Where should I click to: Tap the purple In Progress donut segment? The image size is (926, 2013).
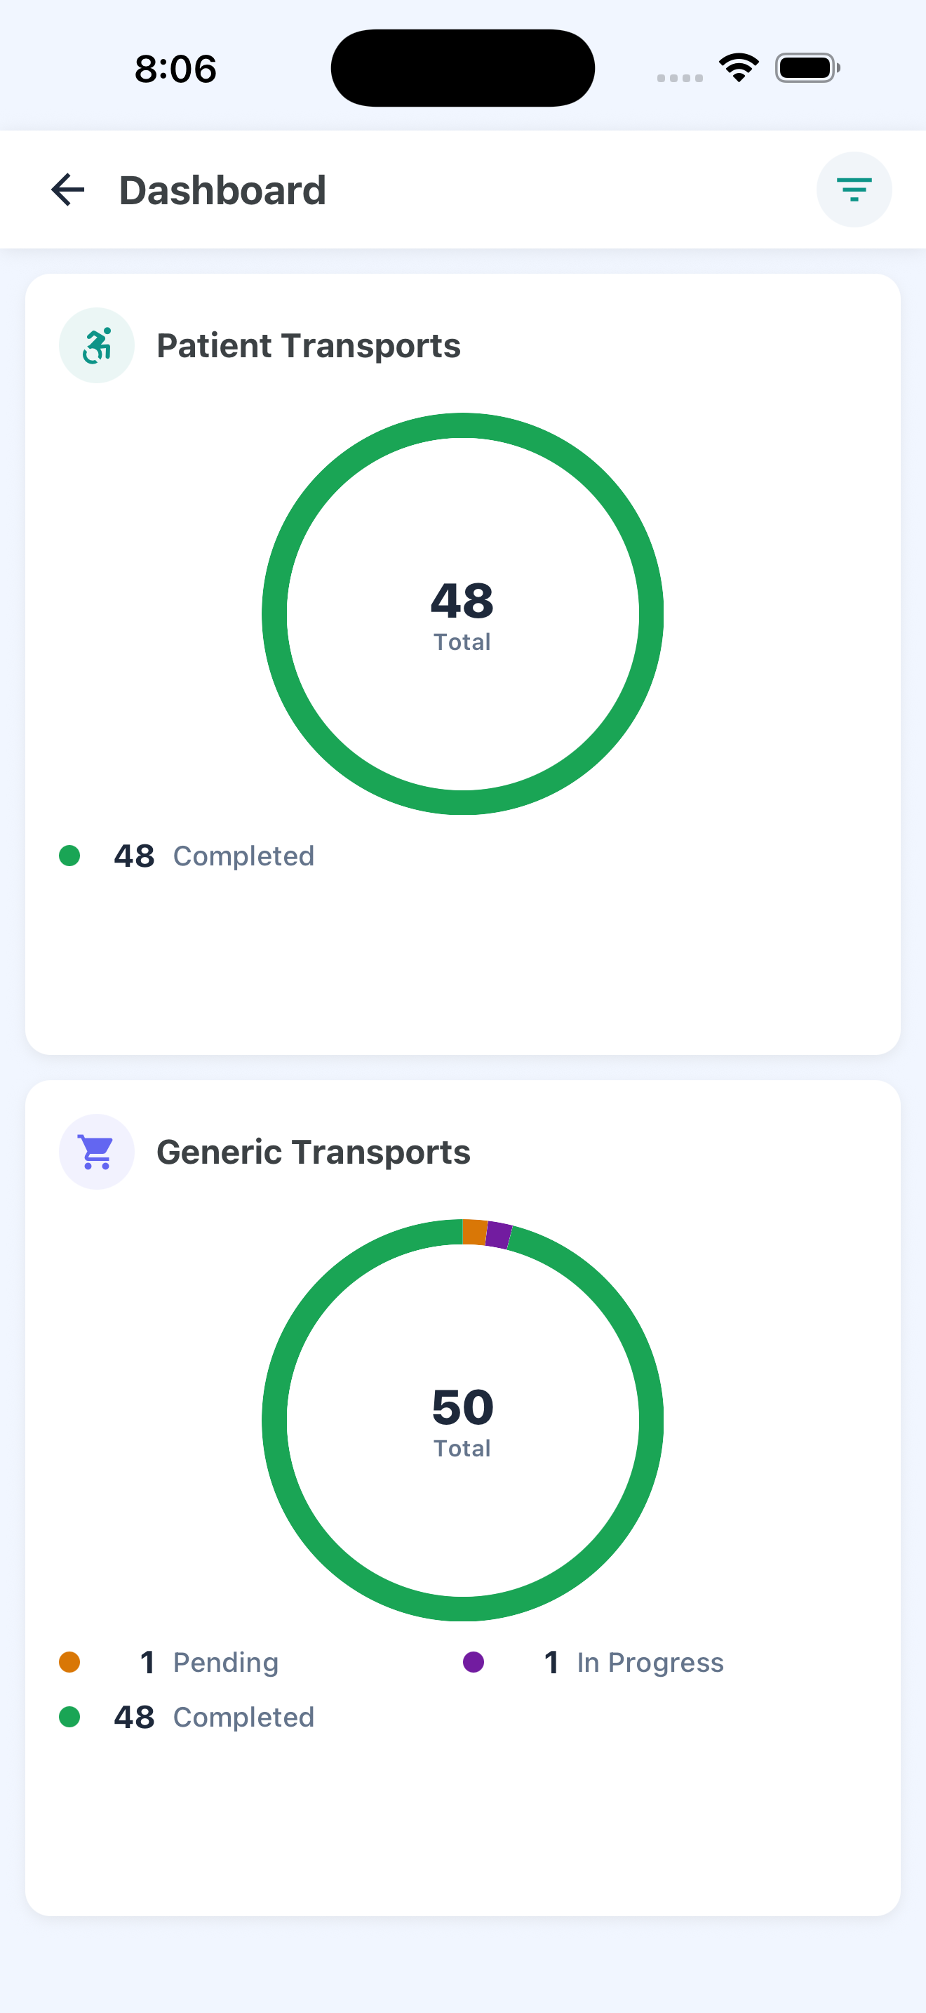coord(498,1235)
